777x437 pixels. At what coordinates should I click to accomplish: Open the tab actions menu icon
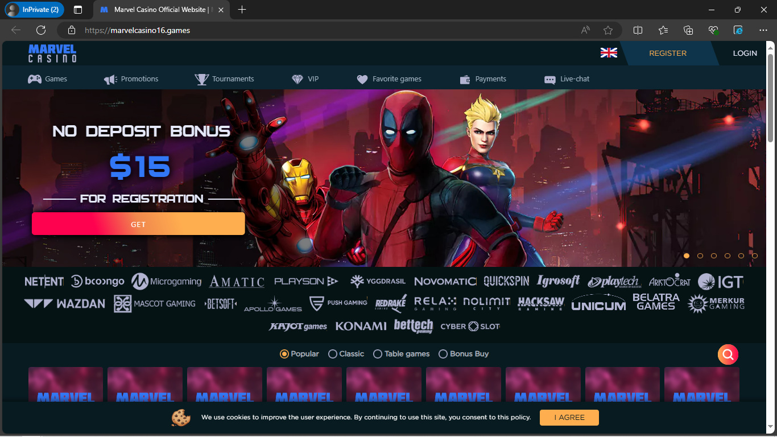[x=78, y=10]
